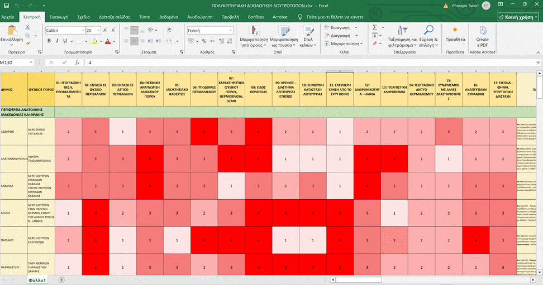Click the borders icon in font group
The height and width of the screenshot is (285, 543).
coord(80,41)
